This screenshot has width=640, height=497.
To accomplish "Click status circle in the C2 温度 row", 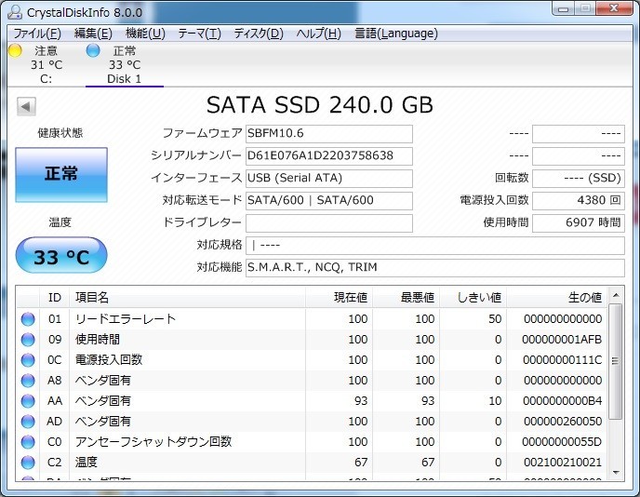I will pos(28,463).
